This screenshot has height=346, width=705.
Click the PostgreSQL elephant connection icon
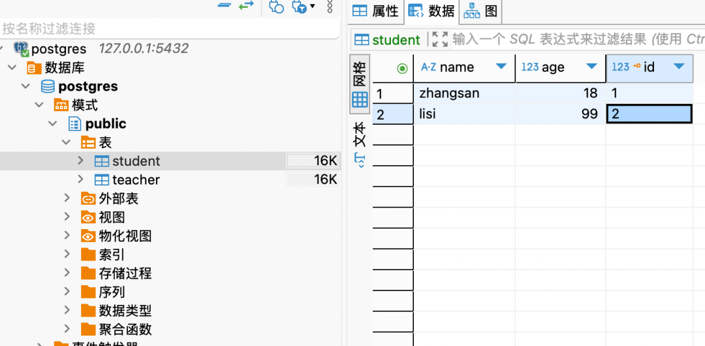[x=22, y=49]
